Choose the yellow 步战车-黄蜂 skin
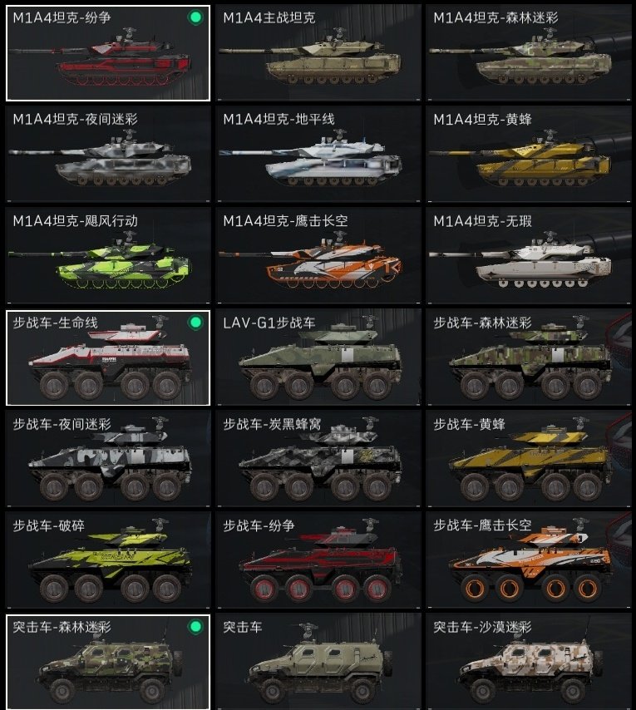This screenshot has width=636, height=710. pyautogui.click(x=529, y=459)
